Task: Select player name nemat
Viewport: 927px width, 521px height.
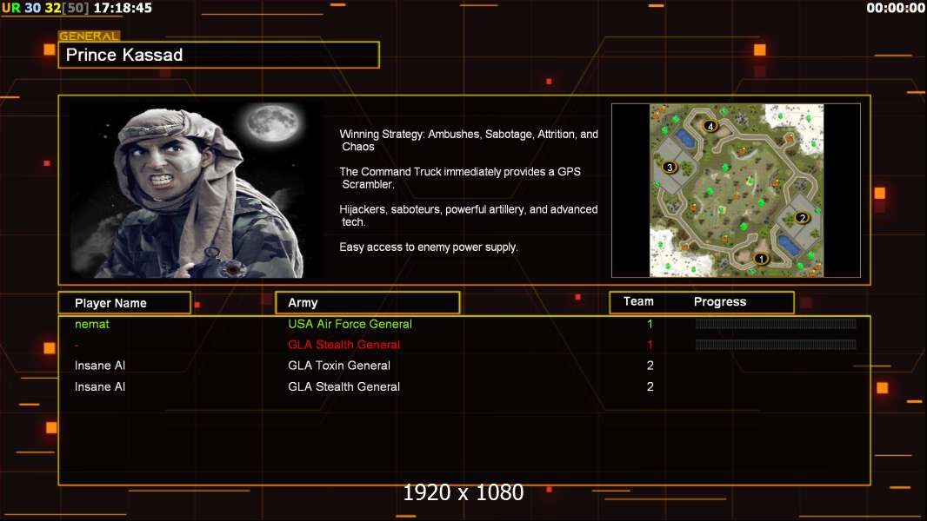Action: coord(91,324)
